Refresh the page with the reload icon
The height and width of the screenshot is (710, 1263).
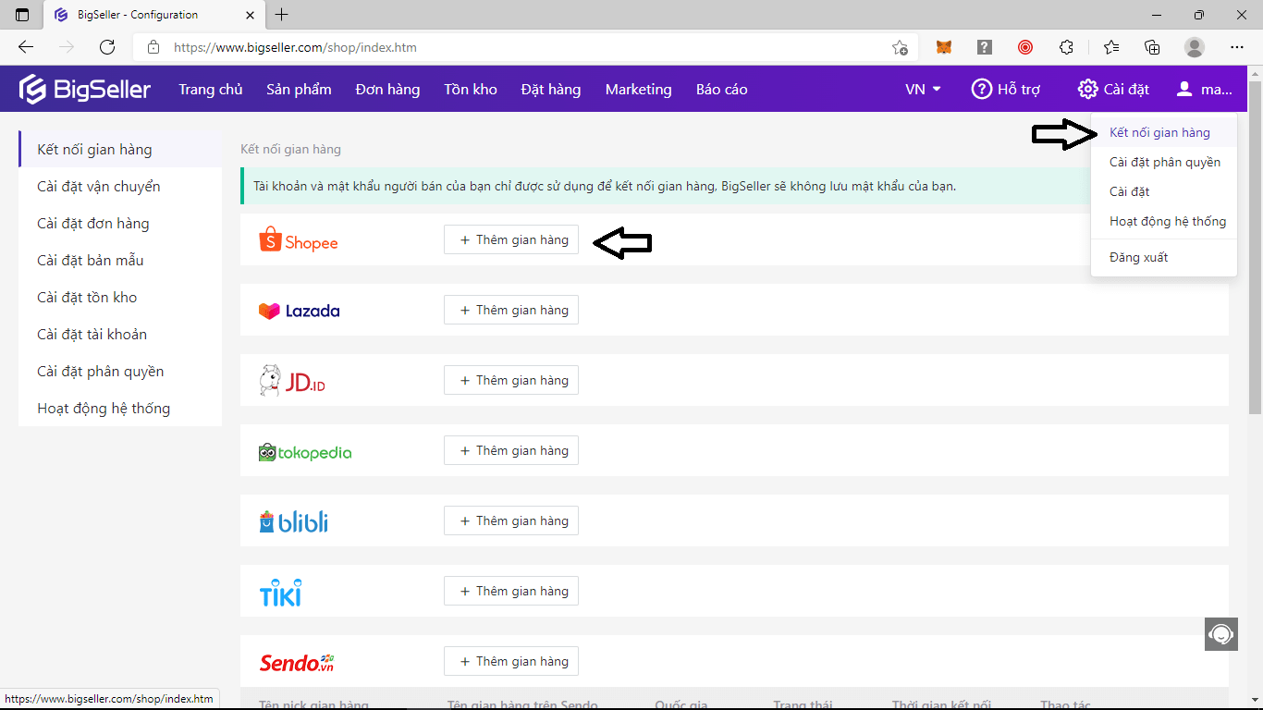[x=107, y=47]
